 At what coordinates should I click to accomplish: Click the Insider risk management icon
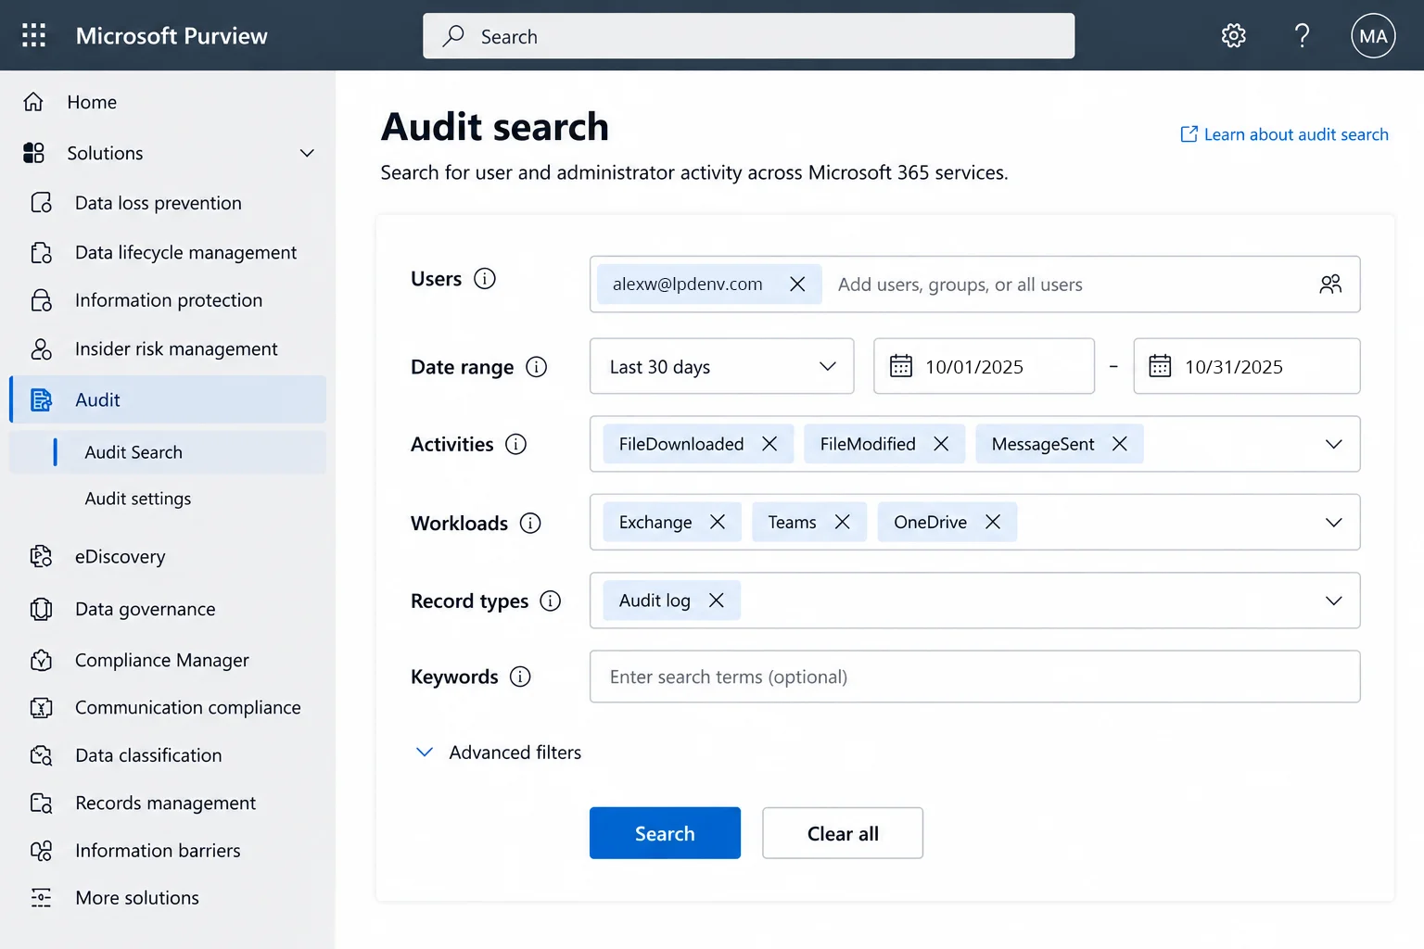pyautogui.click(x=42, y=348)
